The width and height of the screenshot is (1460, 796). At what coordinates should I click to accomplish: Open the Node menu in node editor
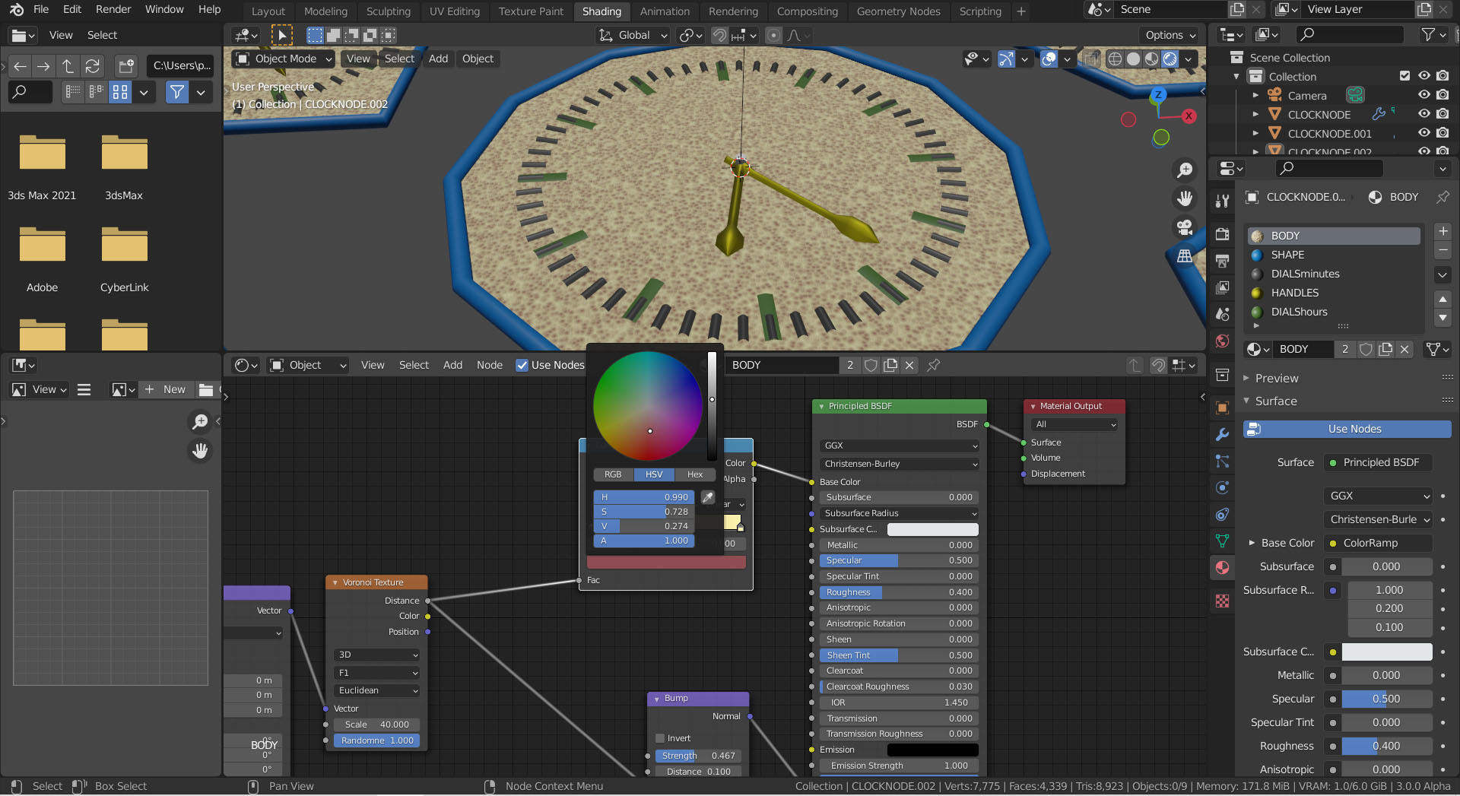click(x=490, y=366)
